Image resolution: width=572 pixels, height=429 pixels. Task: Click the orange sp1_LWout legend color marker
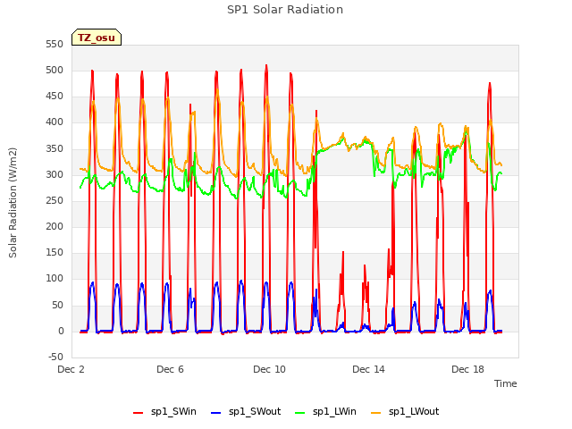(x=375, y=413)
